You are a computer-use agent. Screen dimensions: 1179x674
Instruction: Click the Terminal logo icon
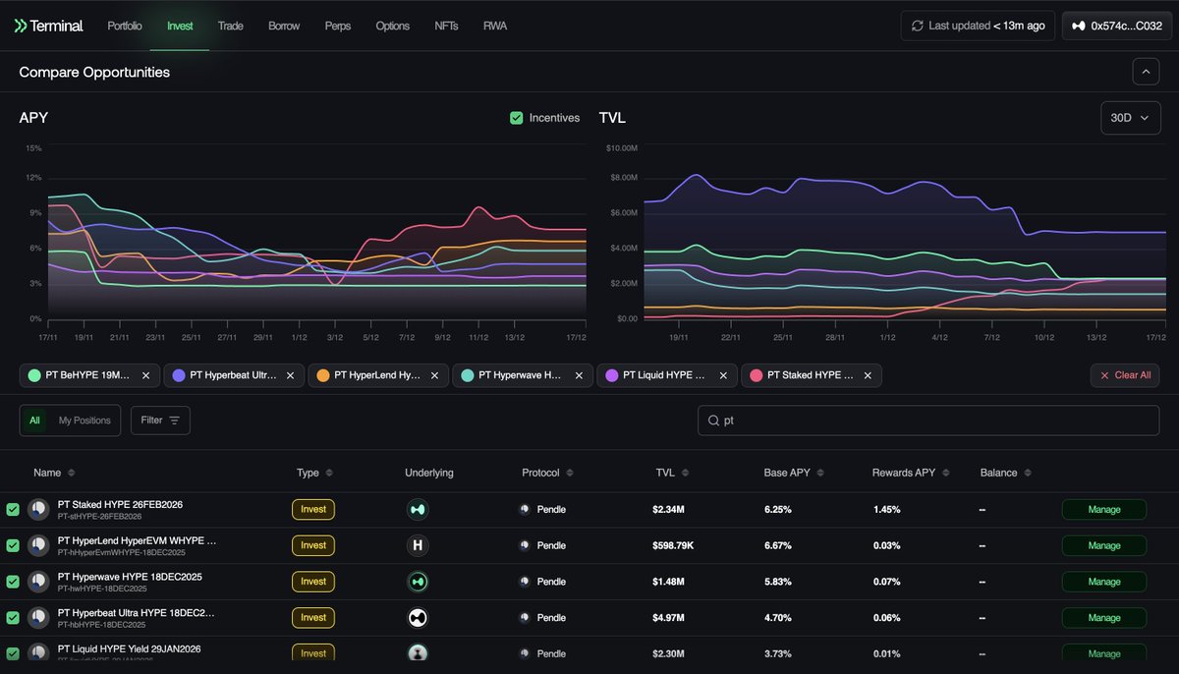20,27
